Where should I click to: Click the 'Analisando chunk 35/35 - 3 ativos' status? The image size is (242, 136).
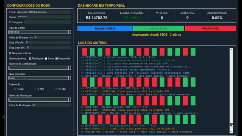point(157,35)
